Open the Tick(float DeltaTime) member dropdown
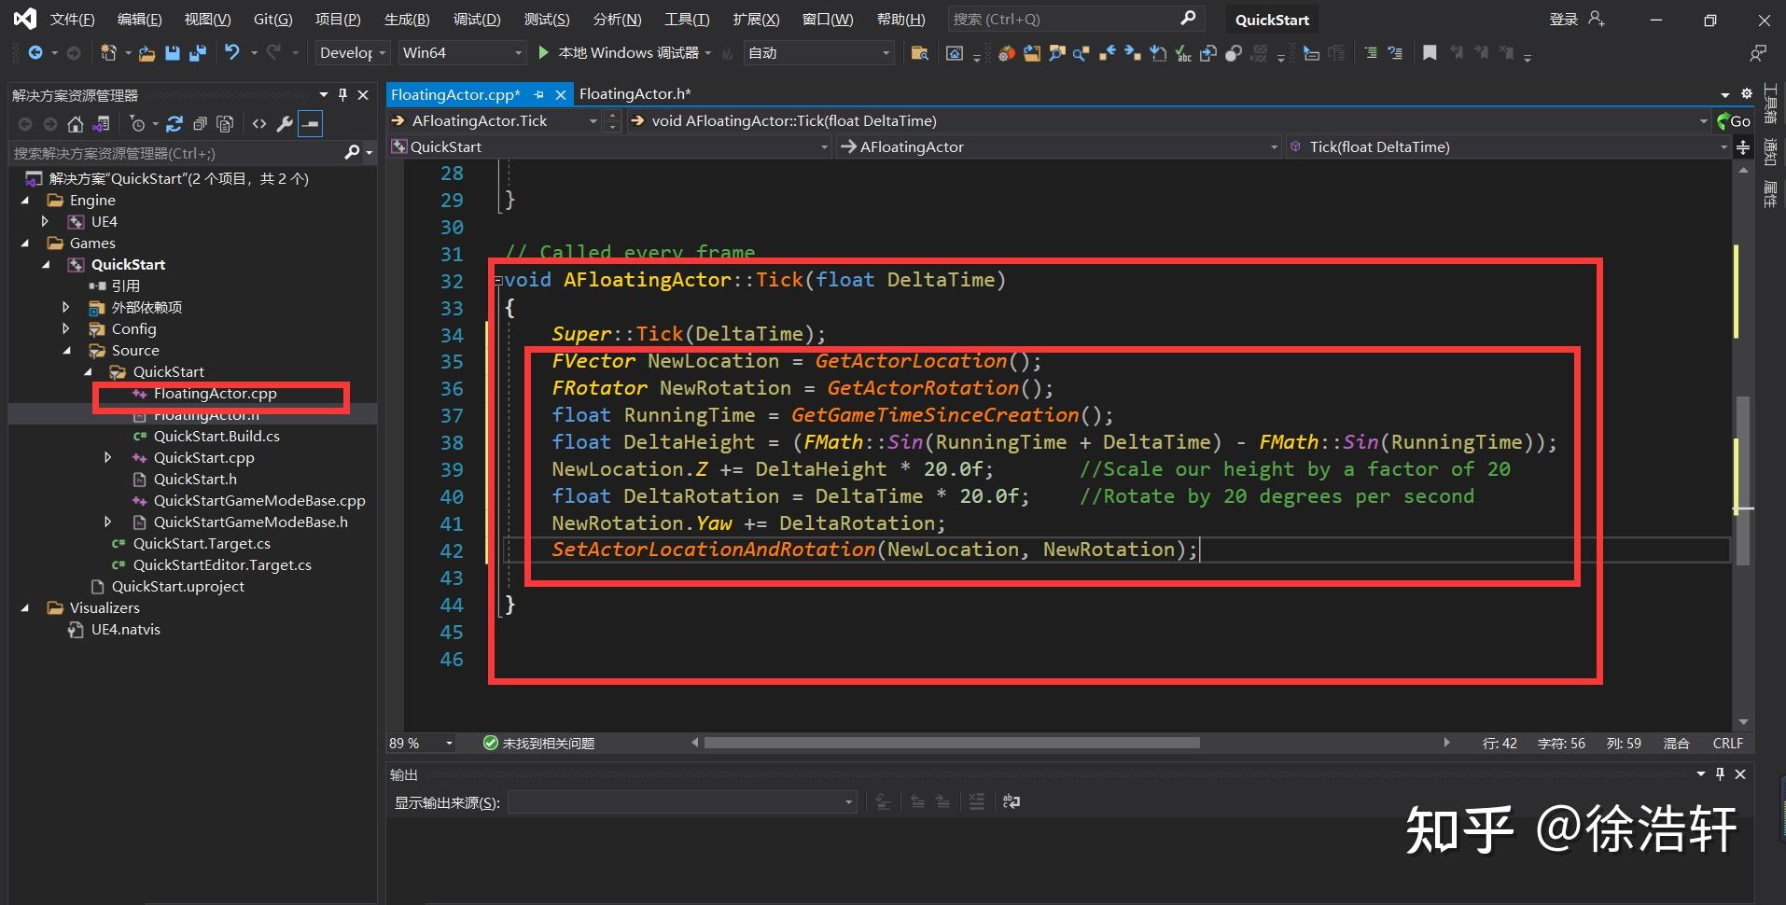The image size is (1786, 905). click(1508, 146)
